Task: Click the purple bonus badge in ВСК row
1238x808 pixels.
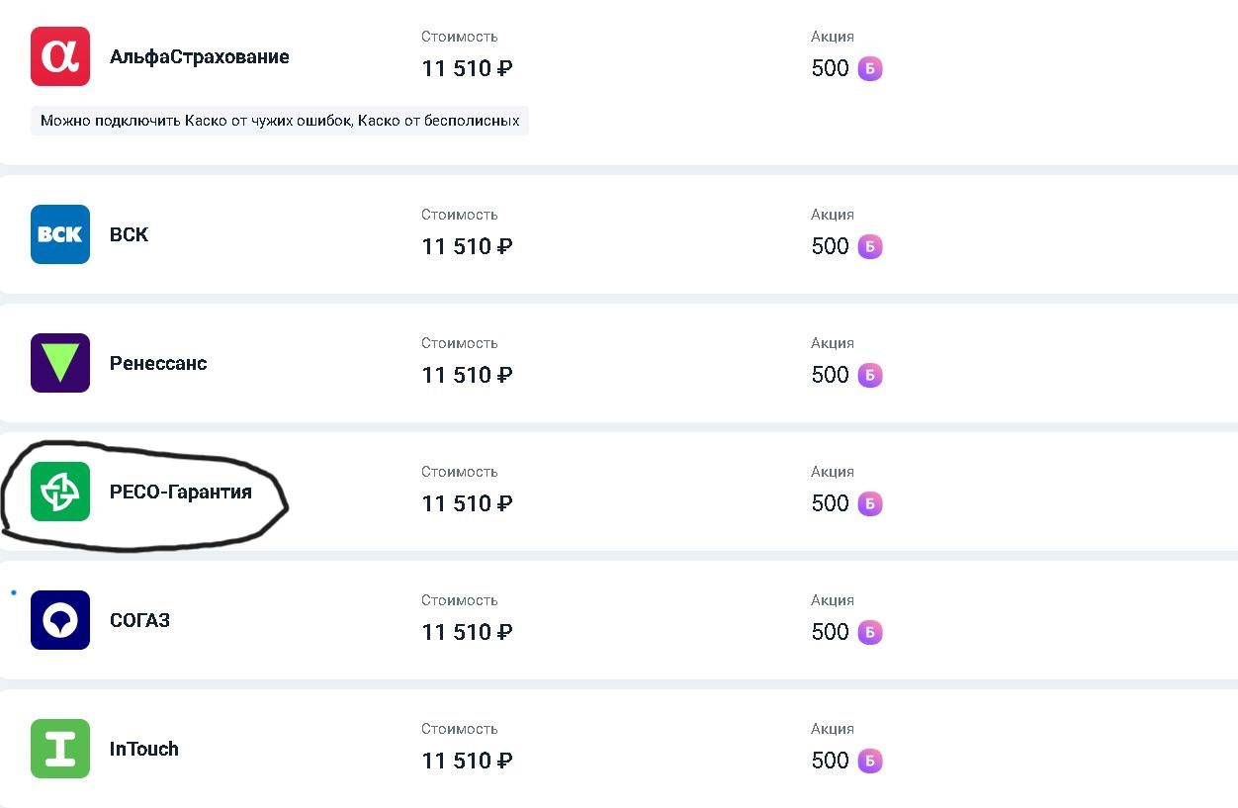Action: pyautogui.click(x=870, y=246)
